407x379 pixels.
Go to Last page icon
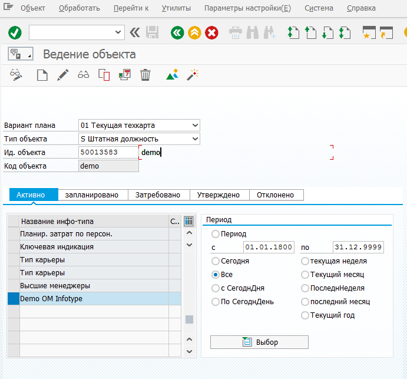pos(345,33)
